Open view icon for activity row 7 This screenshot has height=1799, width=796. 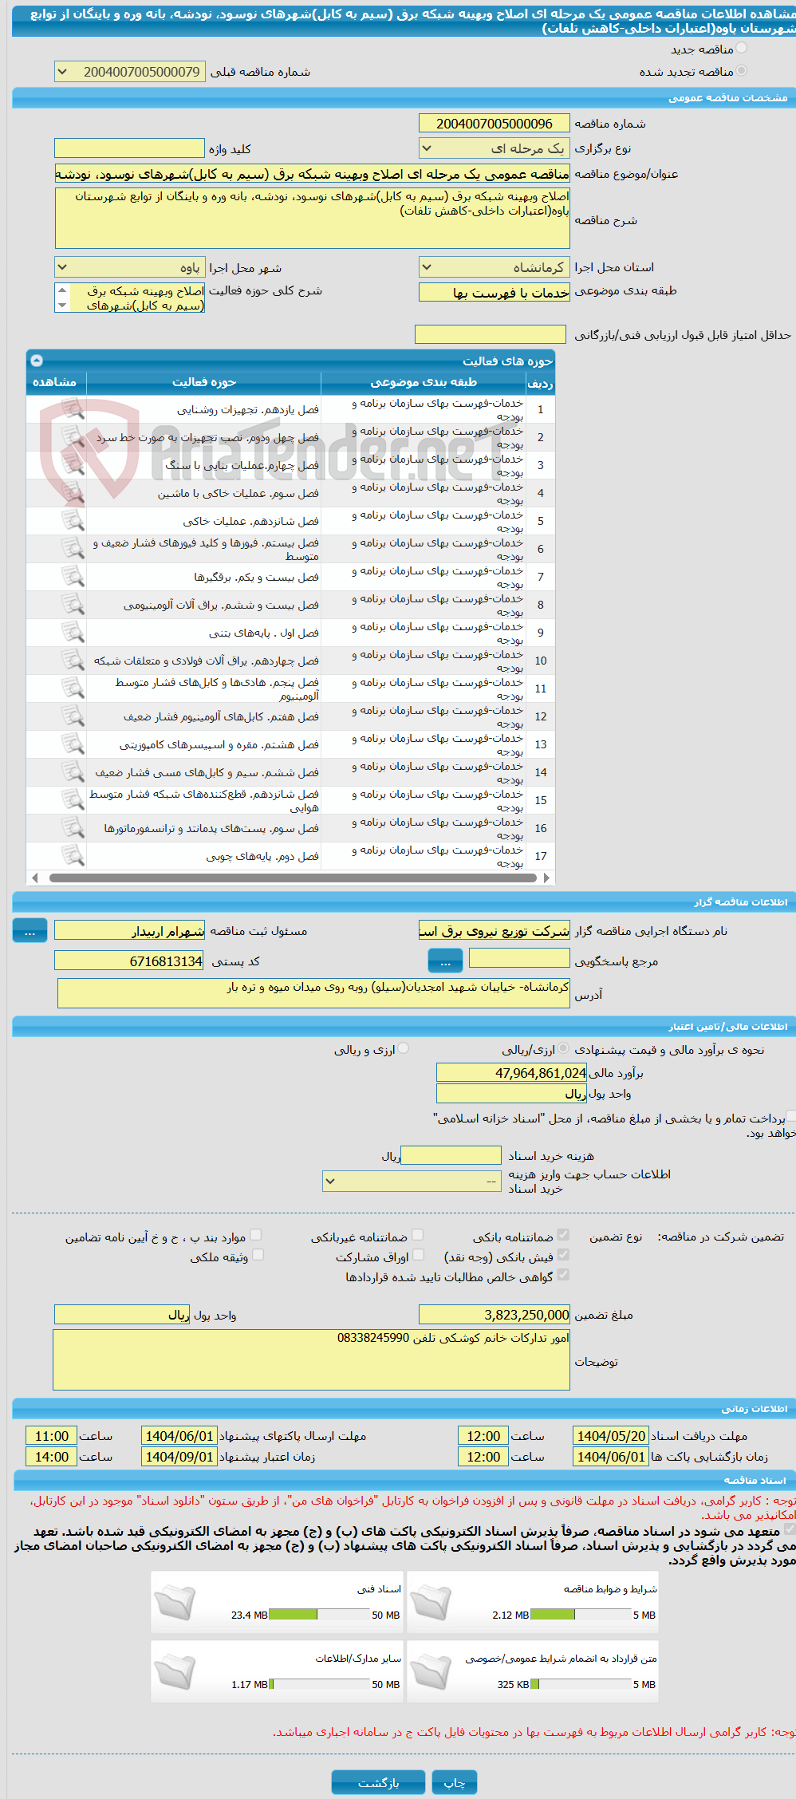[73, 577]
